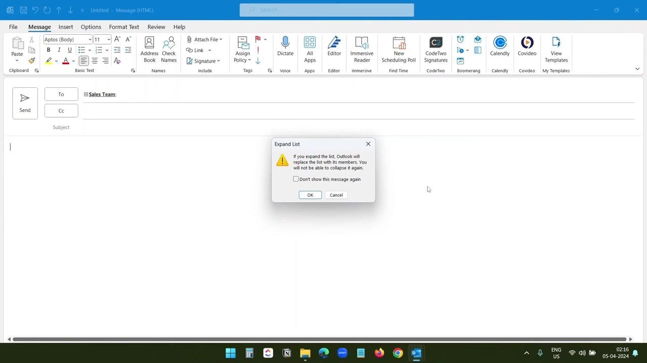Screen dimensions: 647x363
Task: Click into the Cc address field
Action: coord(359,111)
